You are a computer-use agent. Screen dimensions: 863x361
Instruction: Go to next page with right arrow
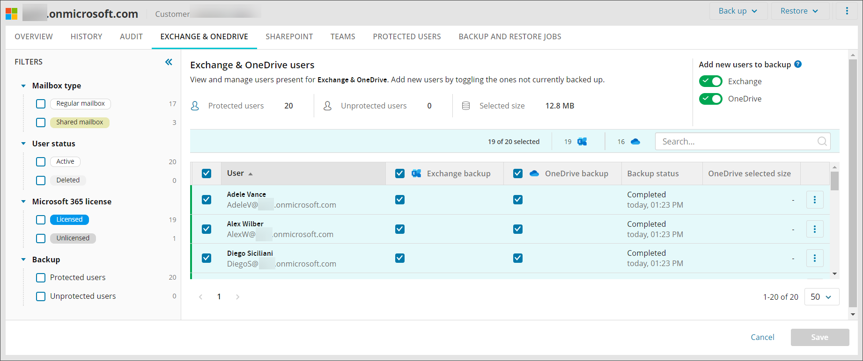coord(237,297)
